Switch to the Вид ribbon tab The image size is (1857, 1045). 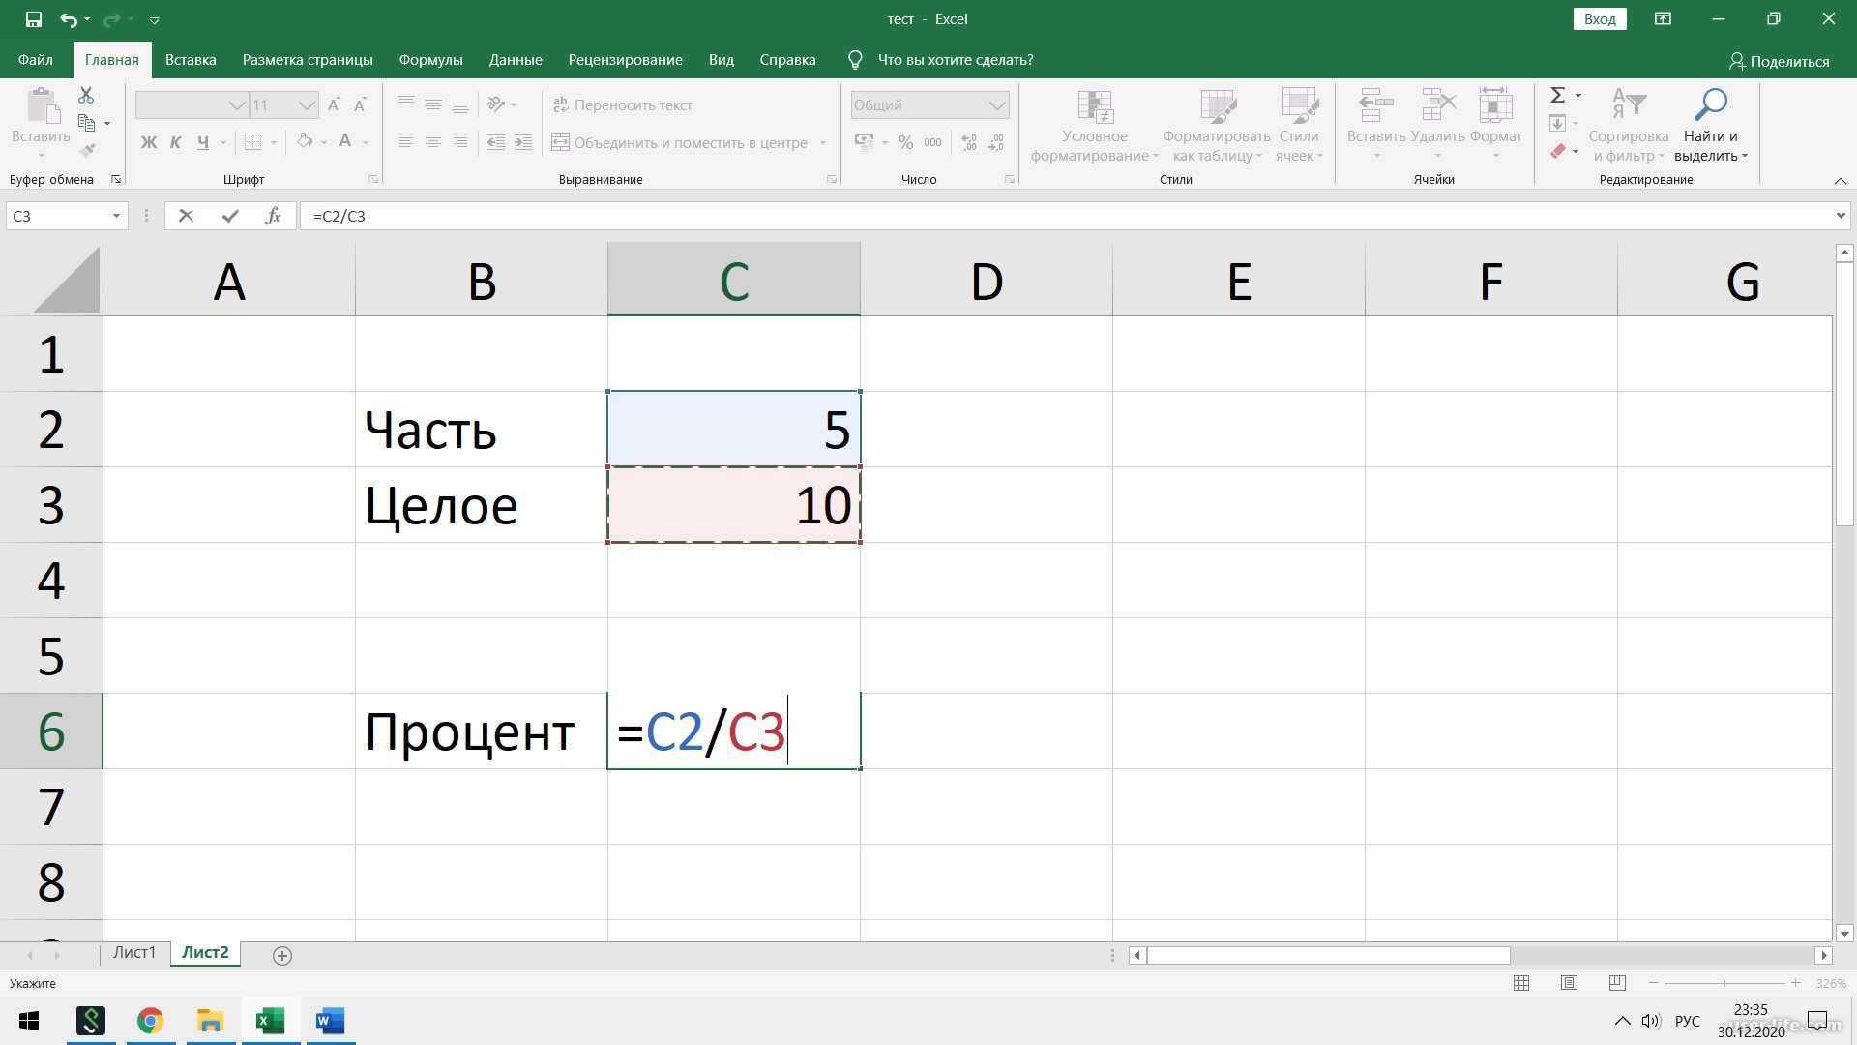722,60
